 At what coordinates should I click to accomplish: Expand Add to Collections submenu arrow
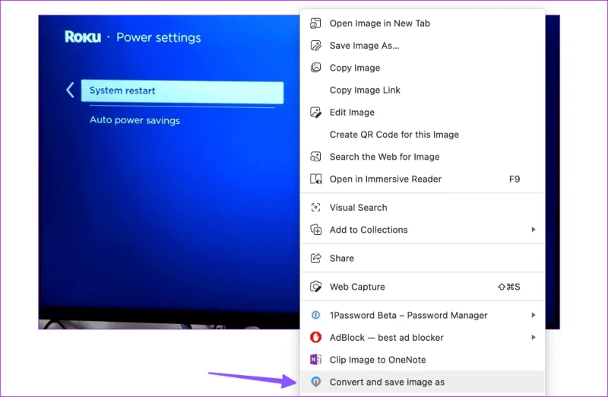pyautogui.click(x=534, y=230)
